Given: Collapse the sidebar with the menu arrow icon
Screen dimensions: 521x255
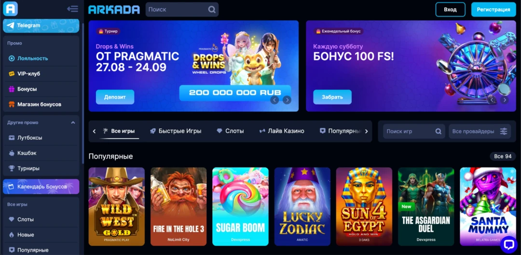Looking at the screenshot, I should [72, 9].
